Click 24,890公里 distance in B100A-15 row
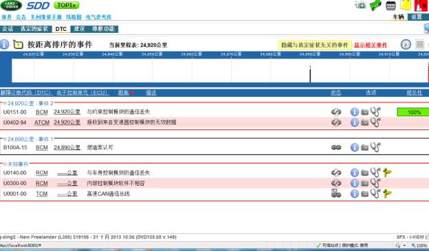 [x=67, y=148]
